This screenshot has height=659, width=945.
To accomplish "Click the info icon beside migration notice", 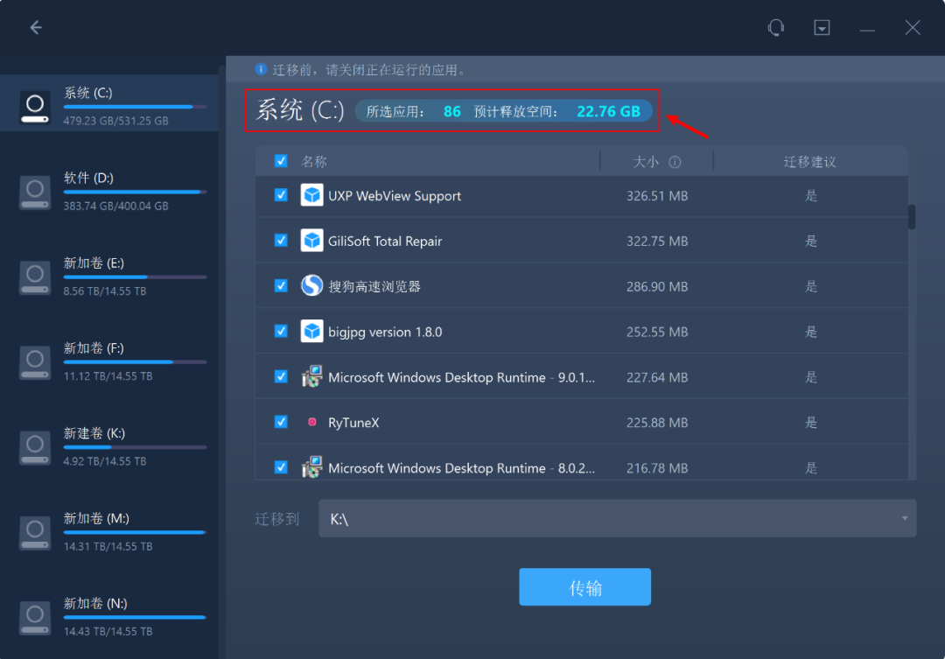I will 261,69.
